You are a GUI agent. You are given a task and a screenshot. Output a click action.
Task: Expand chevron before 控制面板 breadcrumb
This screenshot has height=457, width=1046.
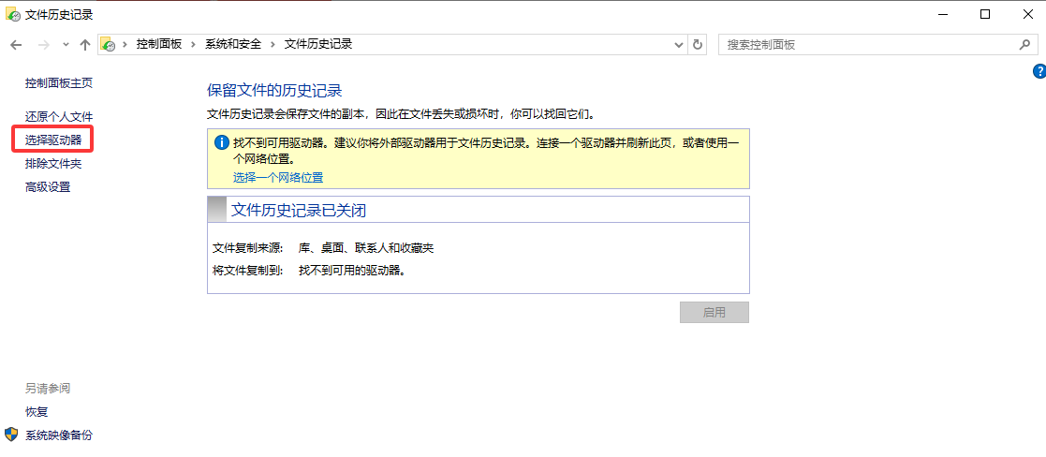125,45
